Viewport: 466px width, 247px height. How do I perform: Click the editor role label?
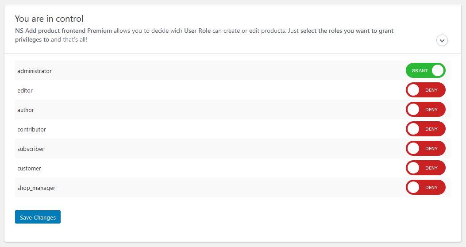(25, 90)
